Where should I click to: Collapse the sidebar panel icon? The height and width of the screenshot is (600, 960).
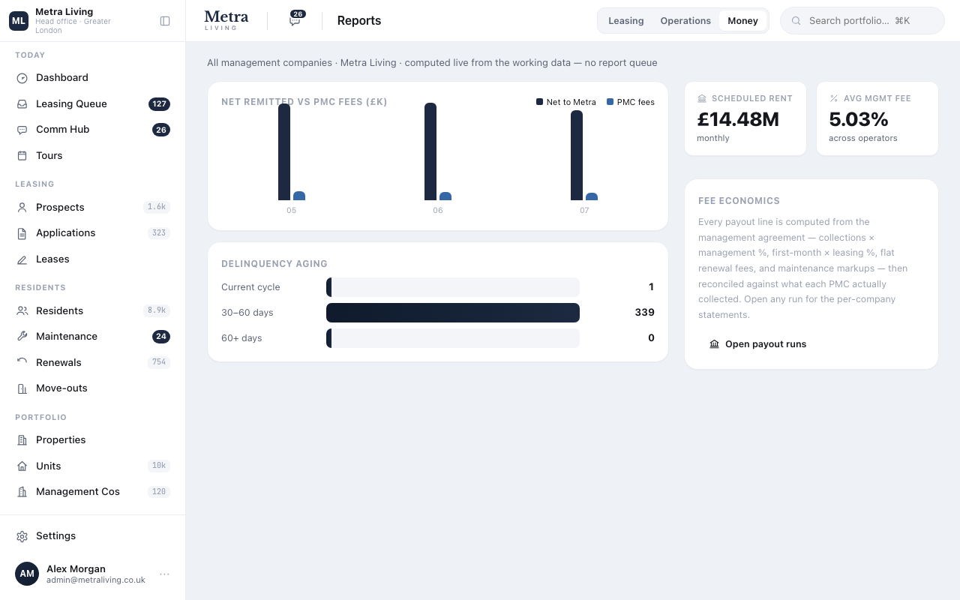click(x=165, y=21)
